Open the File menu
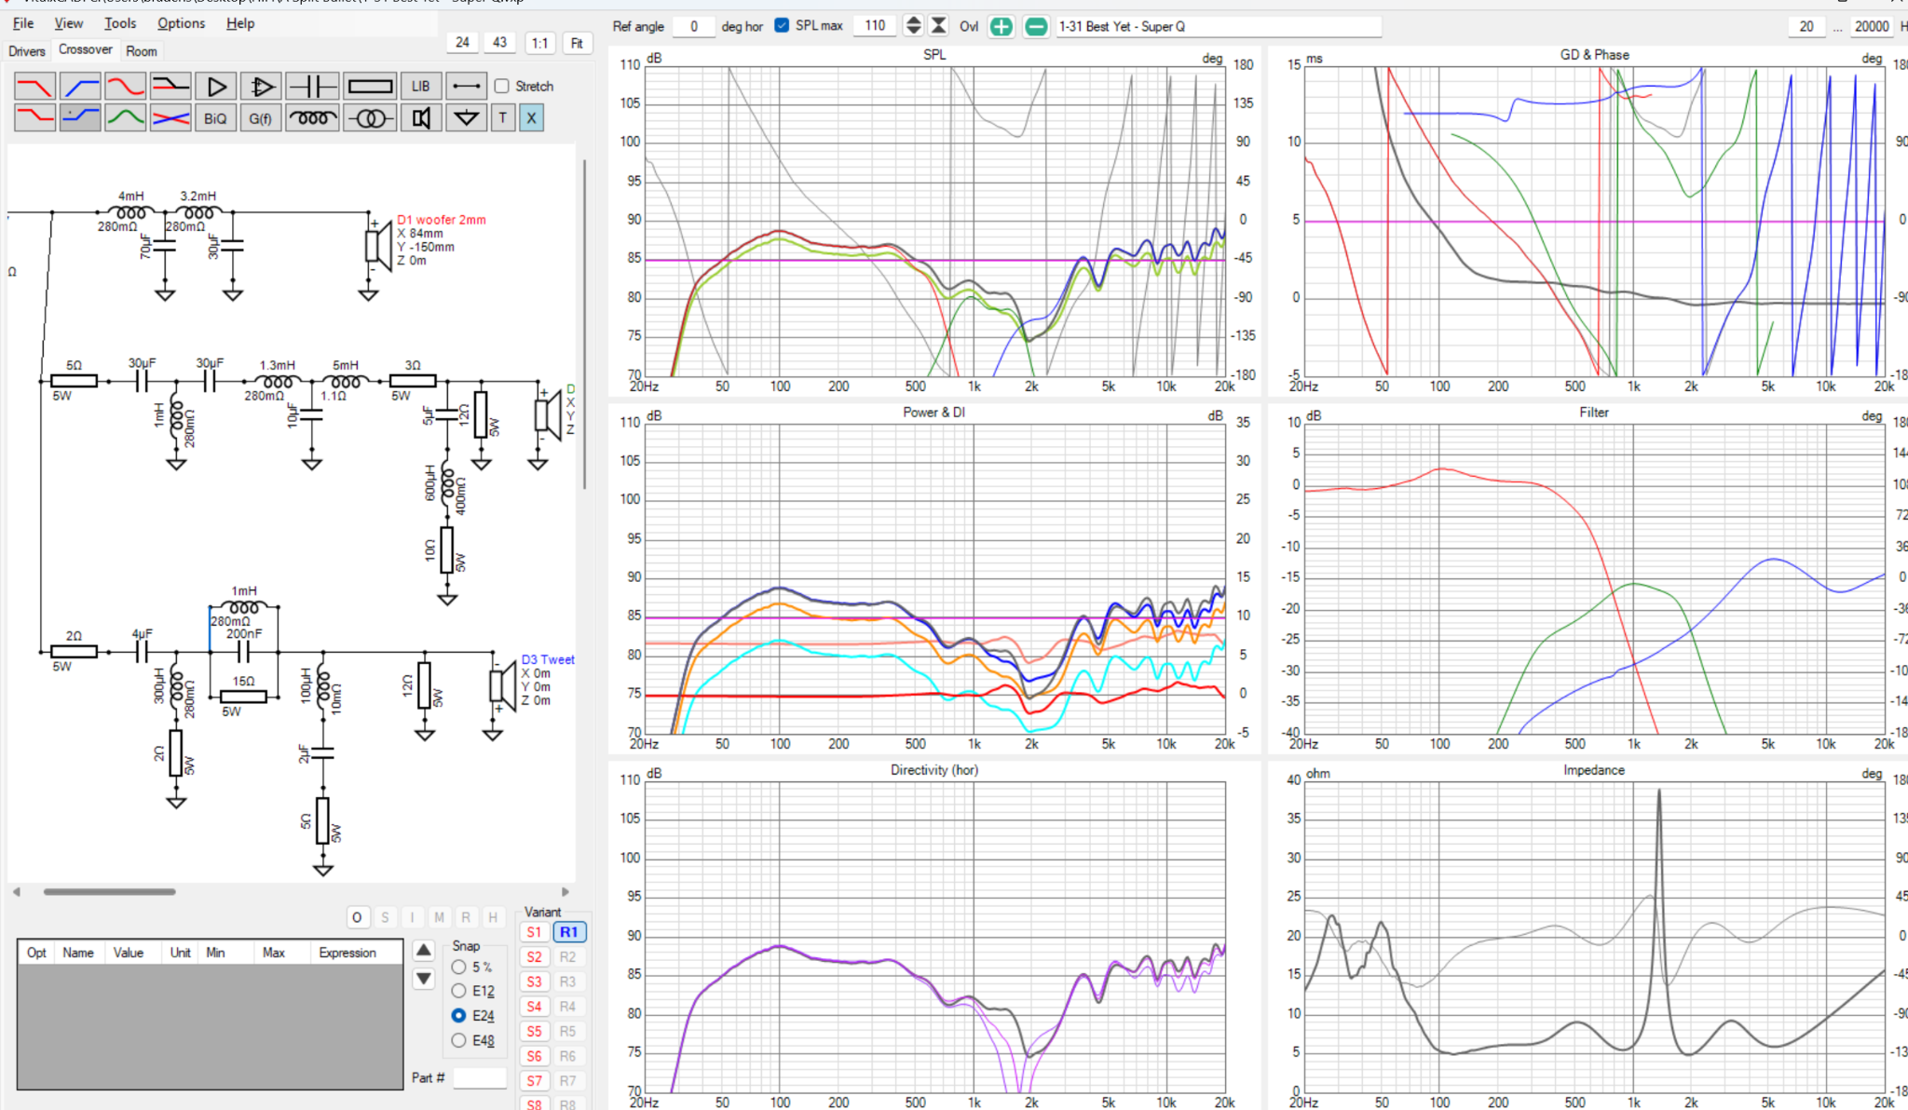 (23, 23)
